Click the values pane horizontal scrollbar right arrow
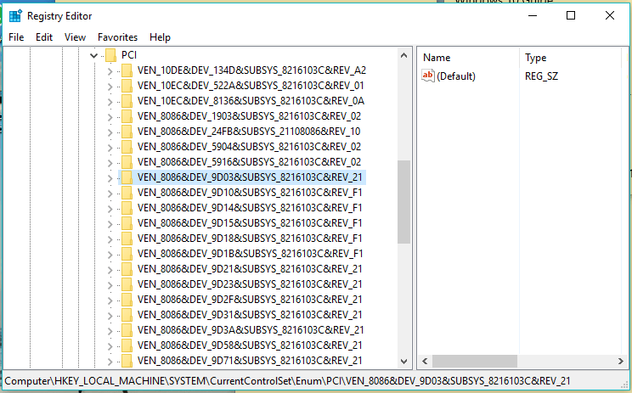632x393 pixels. click(x=621, y=362)
